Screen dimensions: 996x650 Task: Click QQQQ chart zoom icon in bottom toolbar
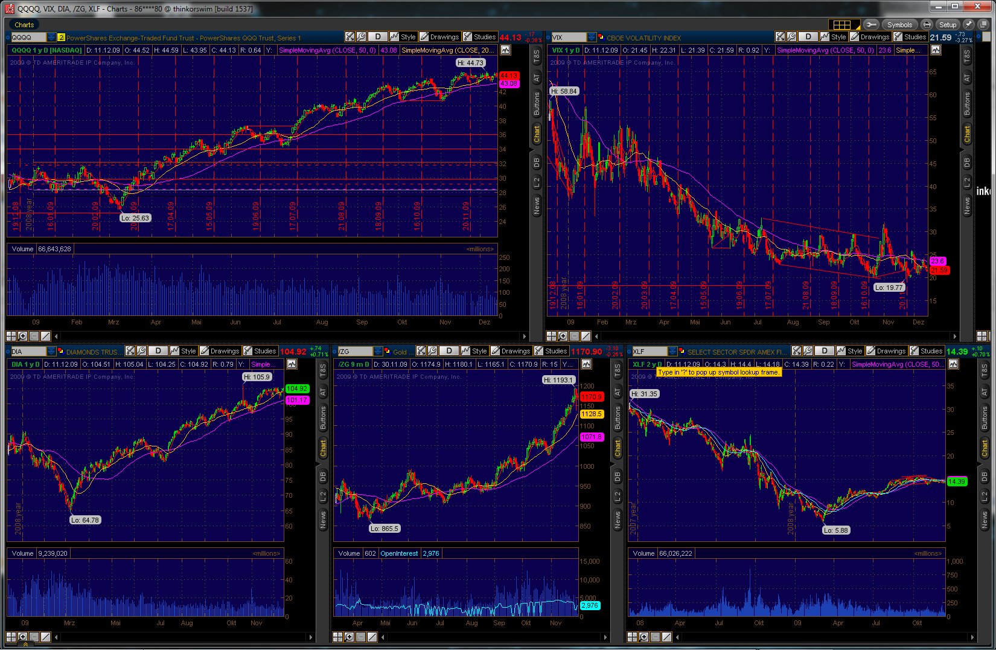[x=23, y=336]
